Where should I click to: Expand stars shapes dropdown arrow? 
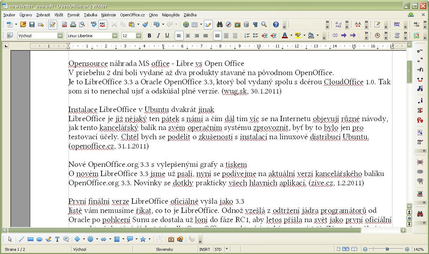click(149, 239)
